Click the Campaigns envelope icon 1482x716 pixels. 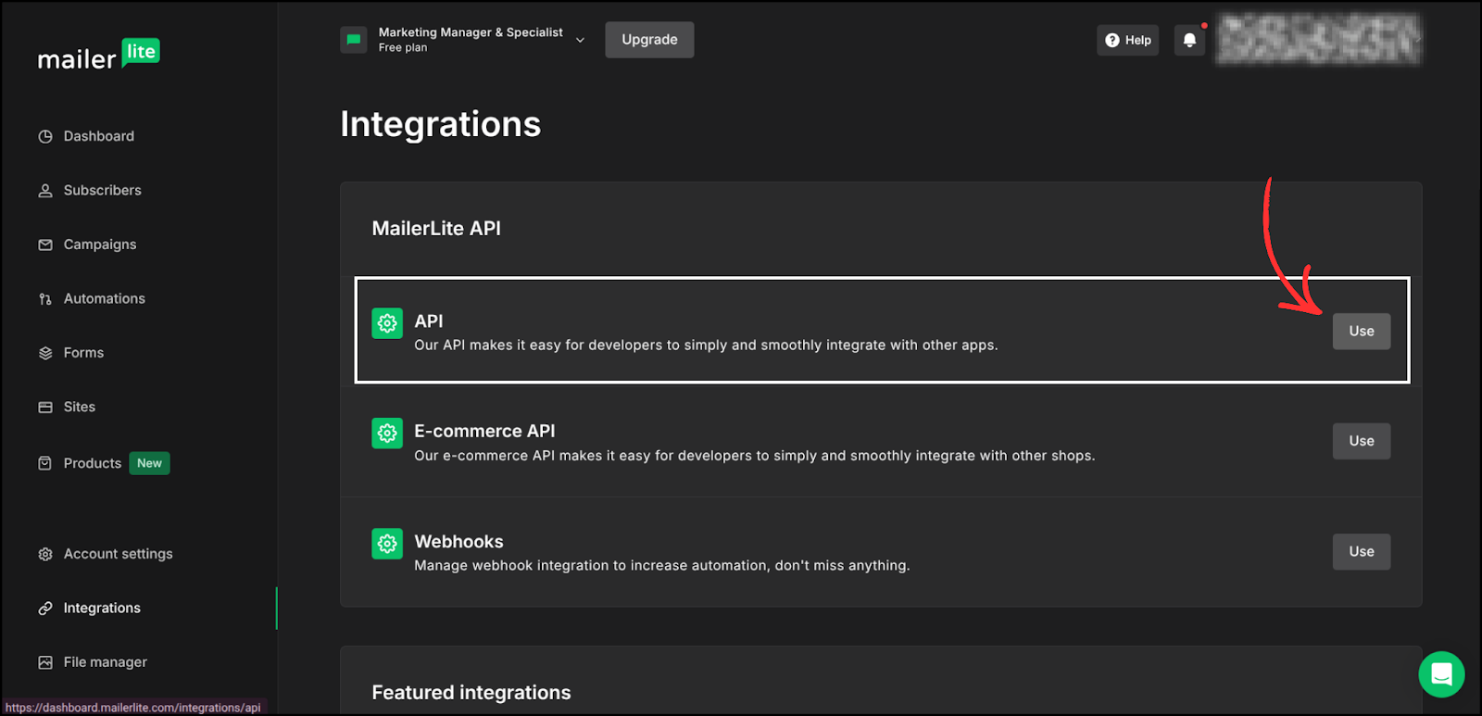tap(45, 245)
